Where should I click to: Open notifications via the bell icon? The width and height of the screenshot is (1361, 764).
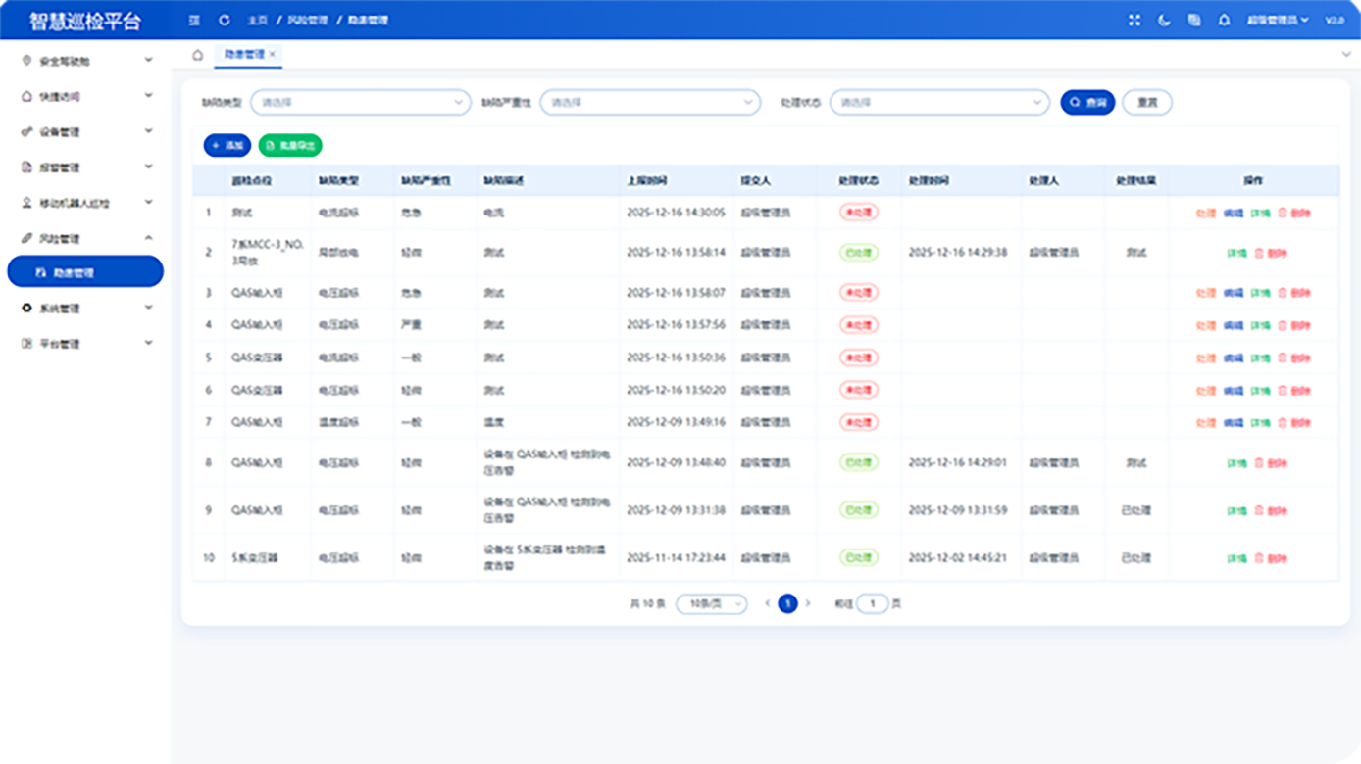point(1224,20)
